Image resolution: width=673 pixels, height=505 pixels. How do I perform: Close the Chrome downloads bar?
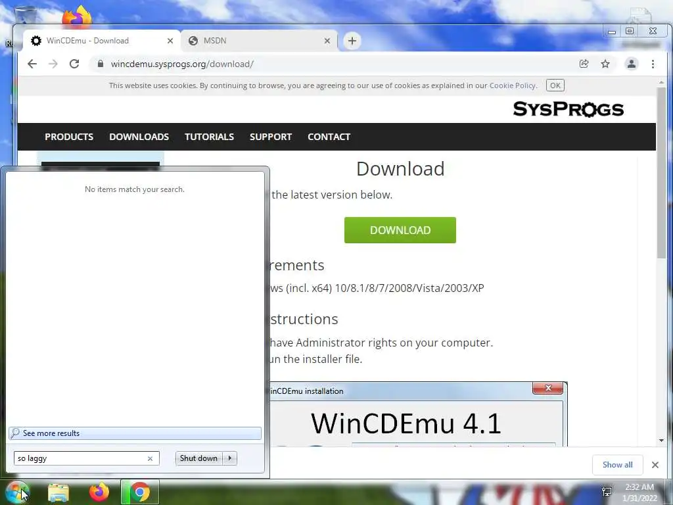655,465
